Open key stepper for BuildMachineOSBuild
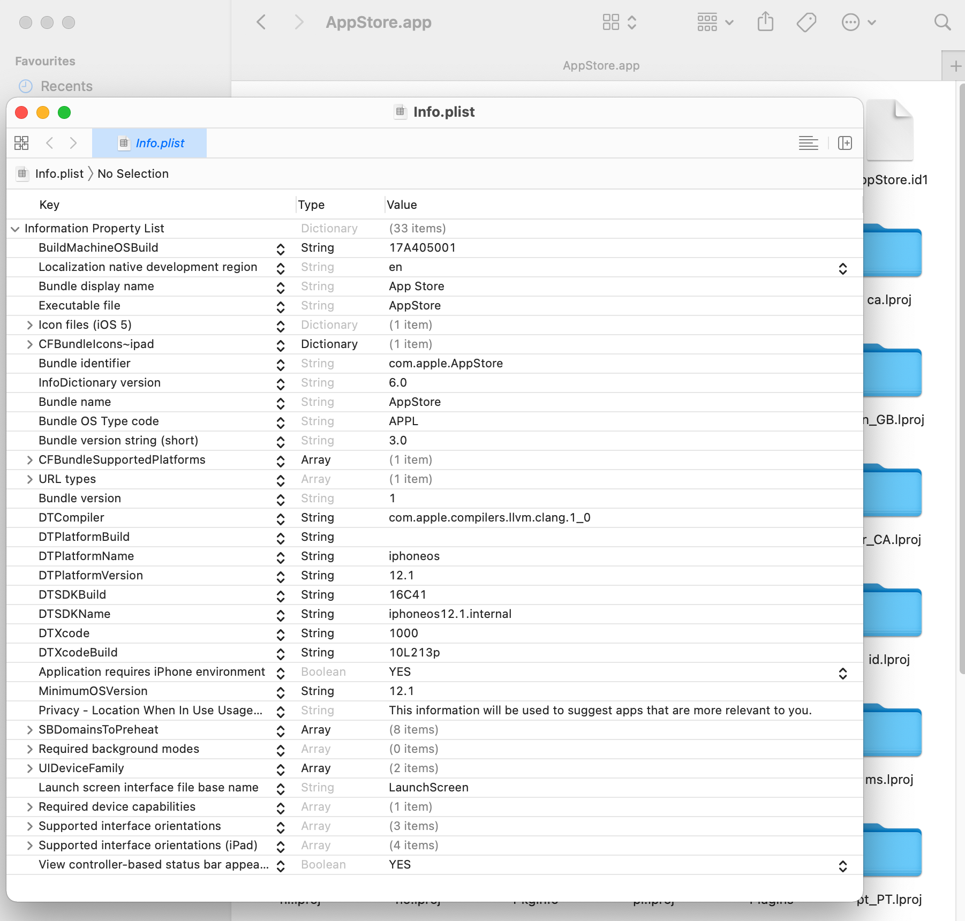 tap(281, 249)
